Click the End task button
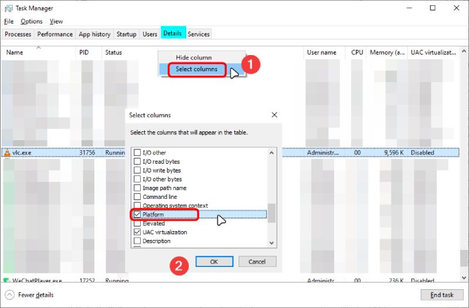This screenshot has height=308, width=469. (442, 295)
